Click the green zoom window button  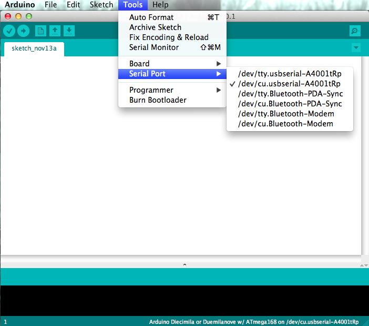pos(29,16)
